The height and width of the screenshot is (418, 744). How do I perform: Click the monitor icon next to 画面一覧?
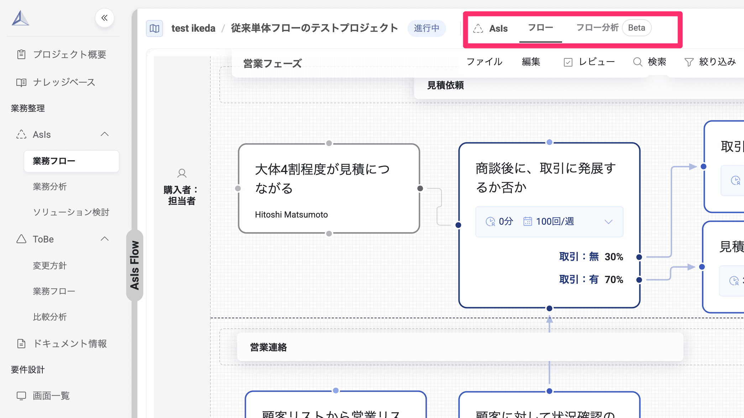22,395
